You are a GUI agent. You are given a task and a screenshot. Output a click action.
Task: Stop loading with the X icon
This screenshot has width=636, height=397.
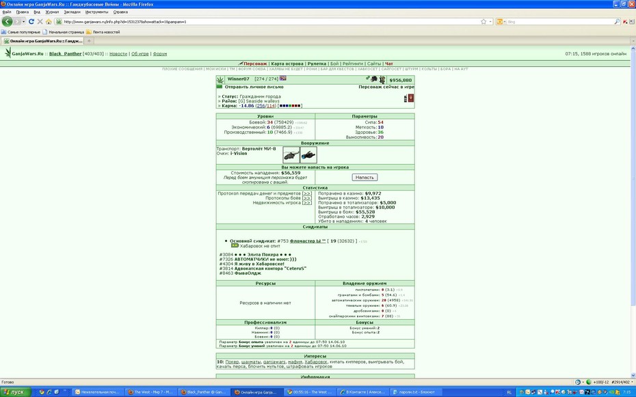point(40,21)
